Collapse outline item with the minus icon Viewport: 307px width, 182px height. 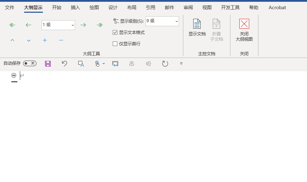coord(61,40)
